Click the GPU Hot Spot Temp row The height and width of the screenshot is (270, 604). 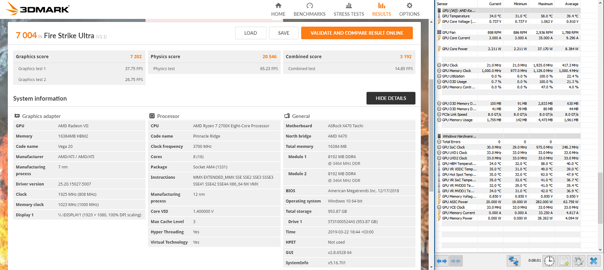tap(508, 174)
